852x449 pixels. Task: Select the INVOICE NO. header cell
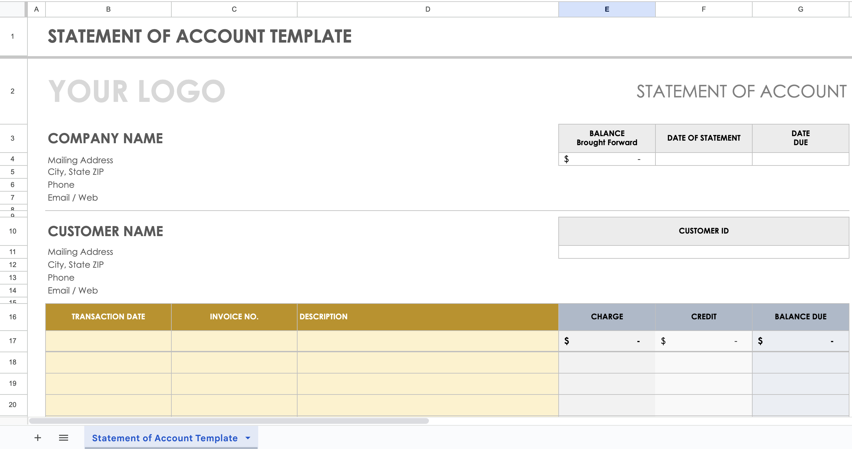(x=234, y=316)
